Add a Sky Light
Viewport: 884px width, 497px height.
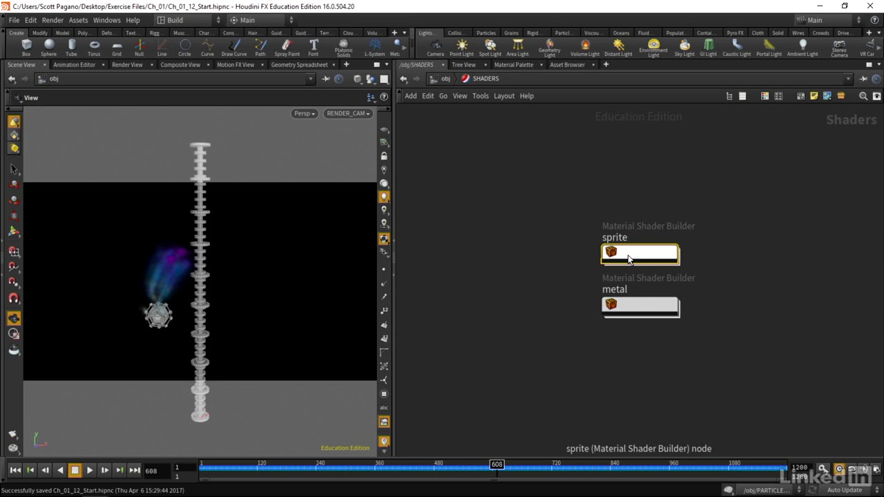684,48
